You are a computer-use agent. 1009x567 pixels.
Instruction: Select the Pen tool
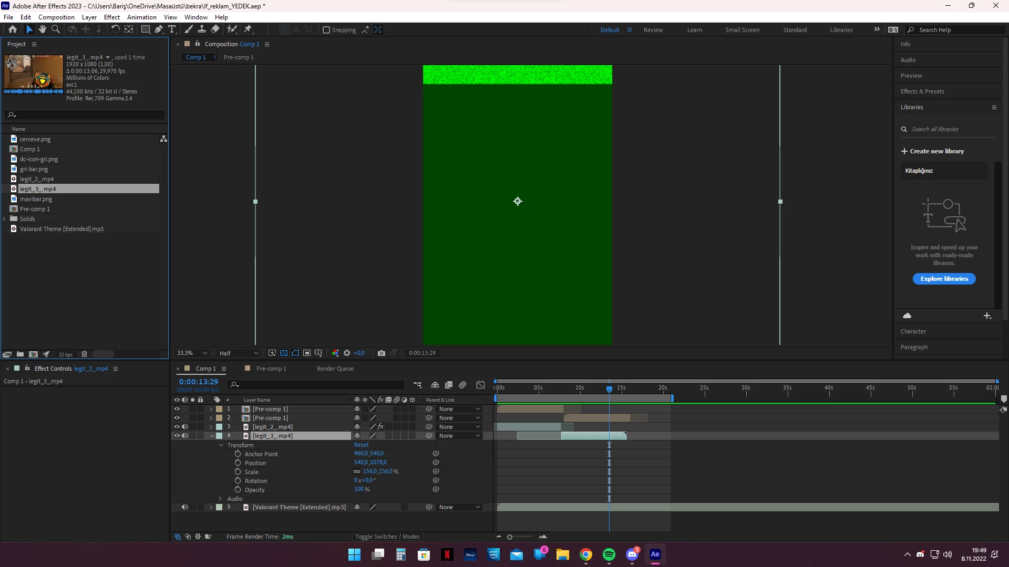tap(158, 29)
